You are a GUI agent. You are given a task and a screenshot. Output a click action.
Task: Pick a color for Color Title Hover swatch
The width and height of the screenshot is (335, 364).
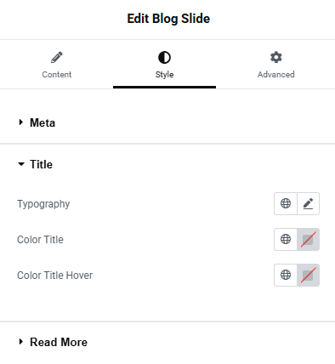[308, 275]
